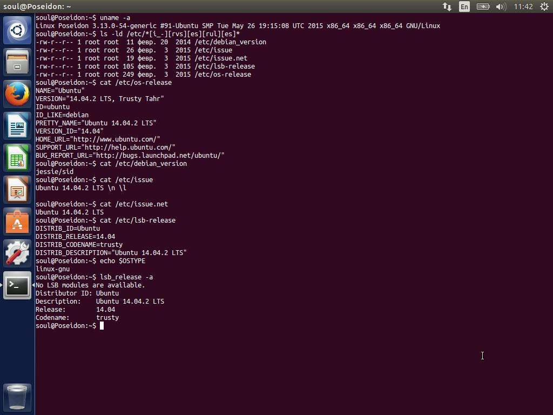This screenshot has width=553, height=415.
Task: Open the Files manager from launcher
Action: [x=17, y=63]
